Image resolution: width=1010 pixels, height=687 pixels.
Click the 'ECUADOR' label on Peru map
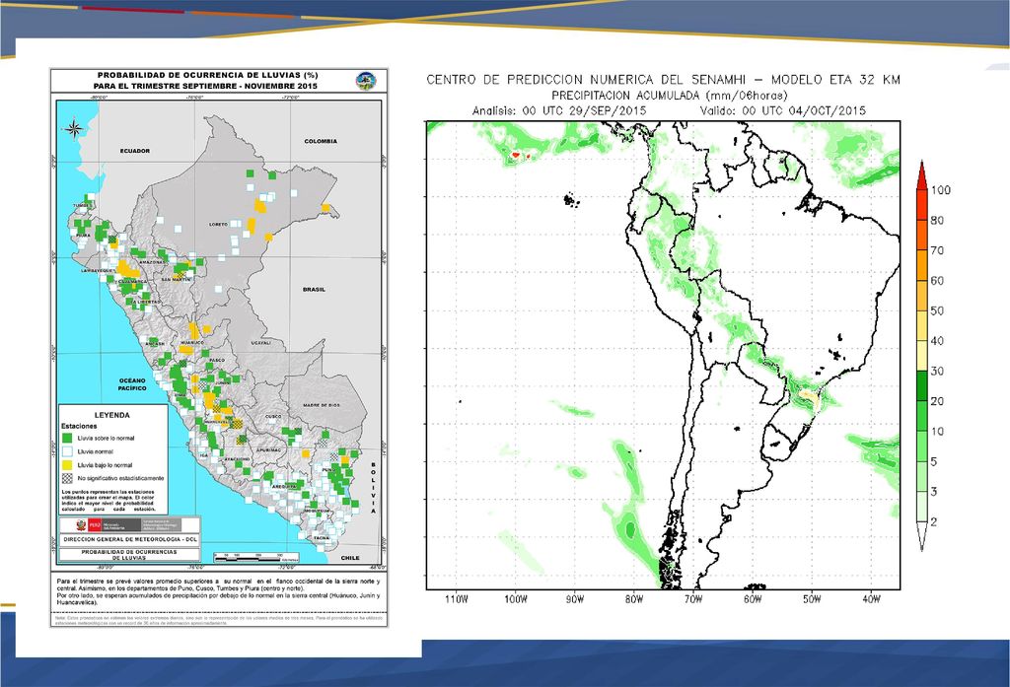135,151
